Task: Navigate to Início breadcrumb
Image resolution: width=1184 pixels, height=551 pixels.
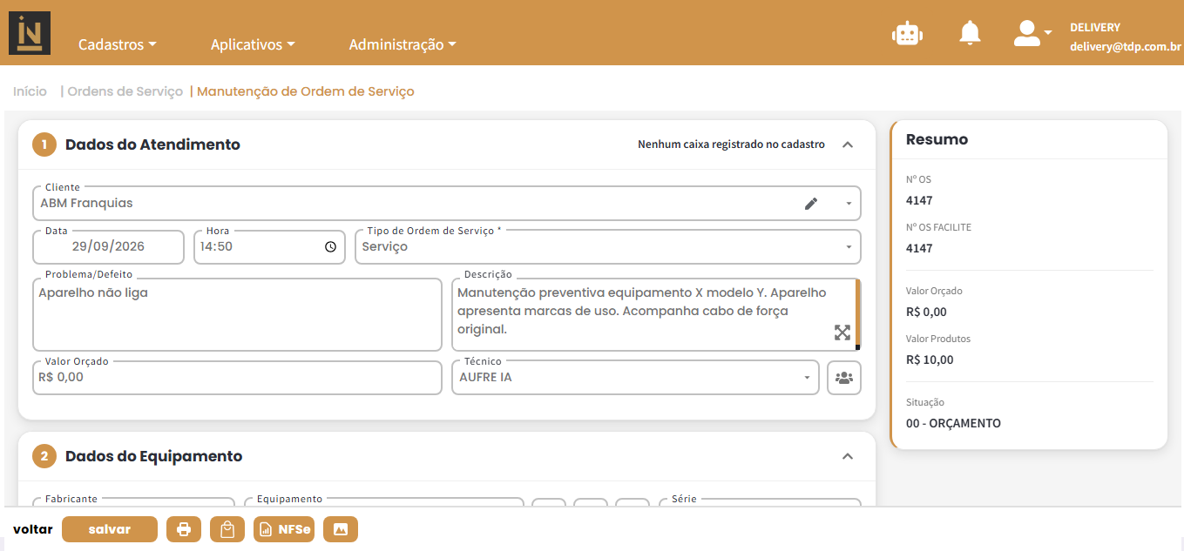Action: [30, 91]
